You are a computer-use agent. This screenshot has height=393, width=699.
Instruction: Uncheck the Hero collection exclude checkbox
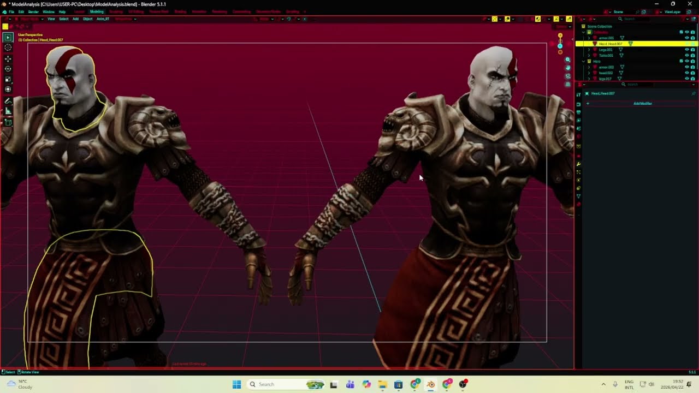[681, 61]
